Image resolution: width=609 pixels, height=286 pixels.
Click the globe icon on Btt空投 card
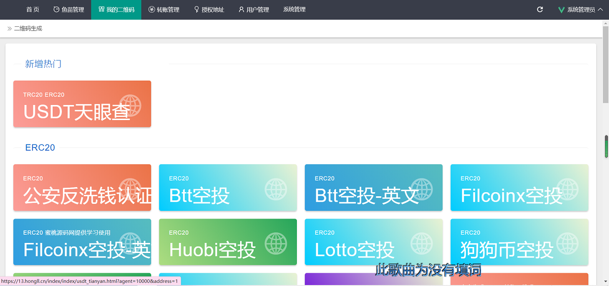pos(276,189)
